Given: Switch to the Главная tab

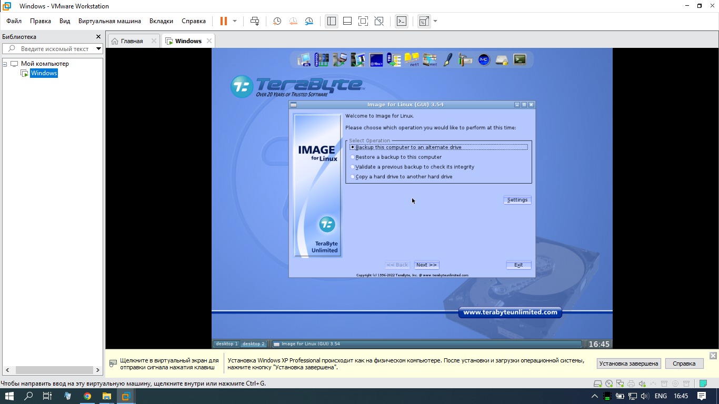Looking at the screenshot, I should (x=133, y=41).
